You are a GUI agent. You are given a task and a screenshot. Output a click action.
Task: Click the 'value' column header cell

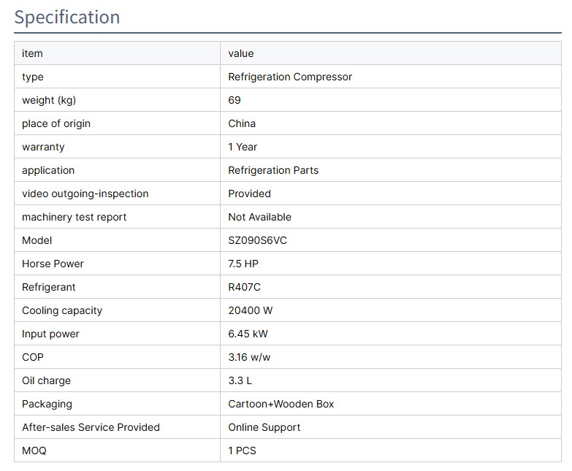point(241,53)
